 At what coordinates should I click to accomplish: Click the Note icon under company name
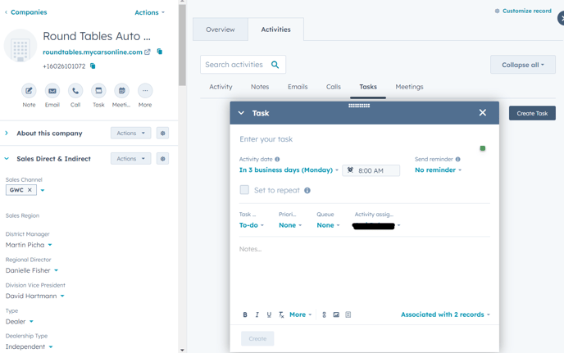(29, 91)
